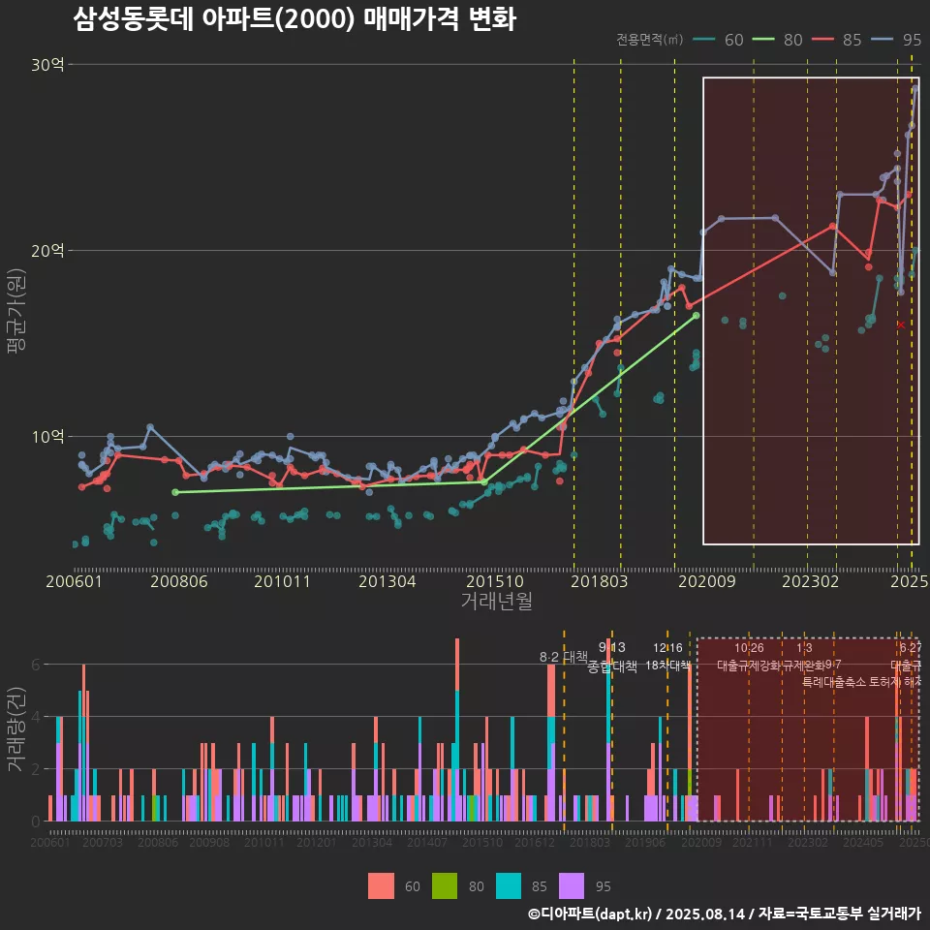This screenshot has width=930, height=930.
Task: Click the teal 85 swatch in bottom legend
Action: 509,886
